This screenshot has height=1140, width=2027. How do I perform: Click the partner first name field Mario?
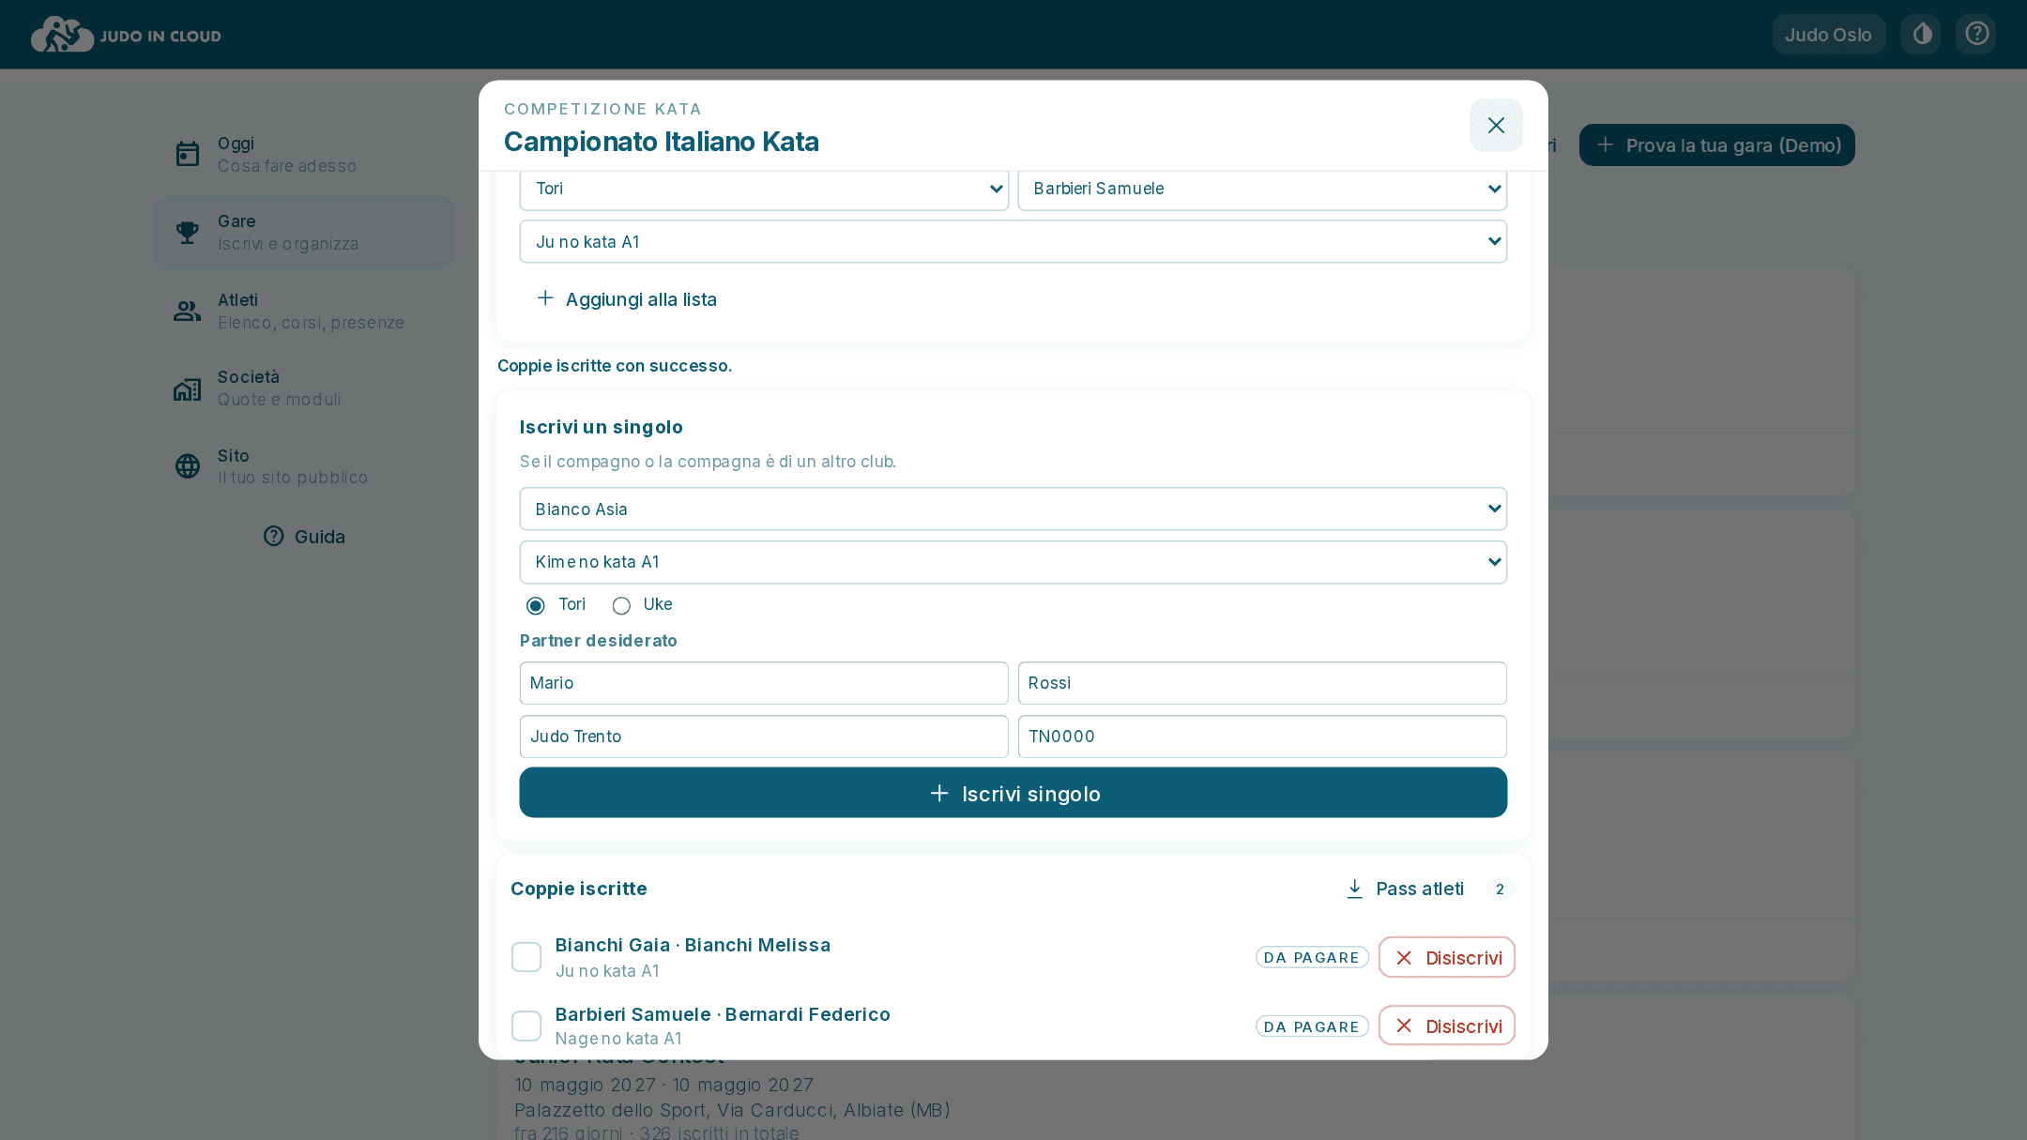764,683
